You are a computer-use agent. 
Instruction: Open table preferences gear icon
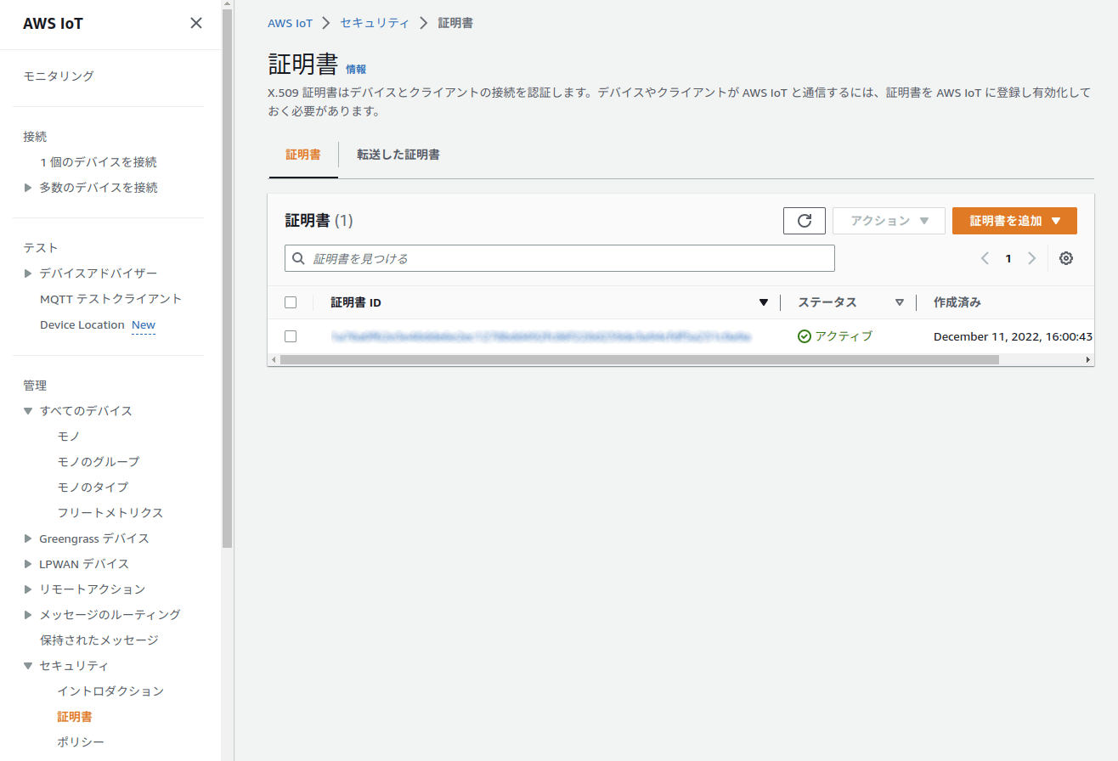1066,258
